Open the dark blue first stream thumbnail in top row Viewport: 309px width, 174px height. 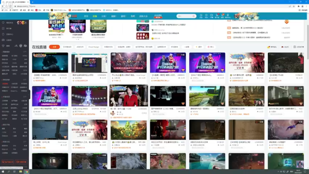50,63
